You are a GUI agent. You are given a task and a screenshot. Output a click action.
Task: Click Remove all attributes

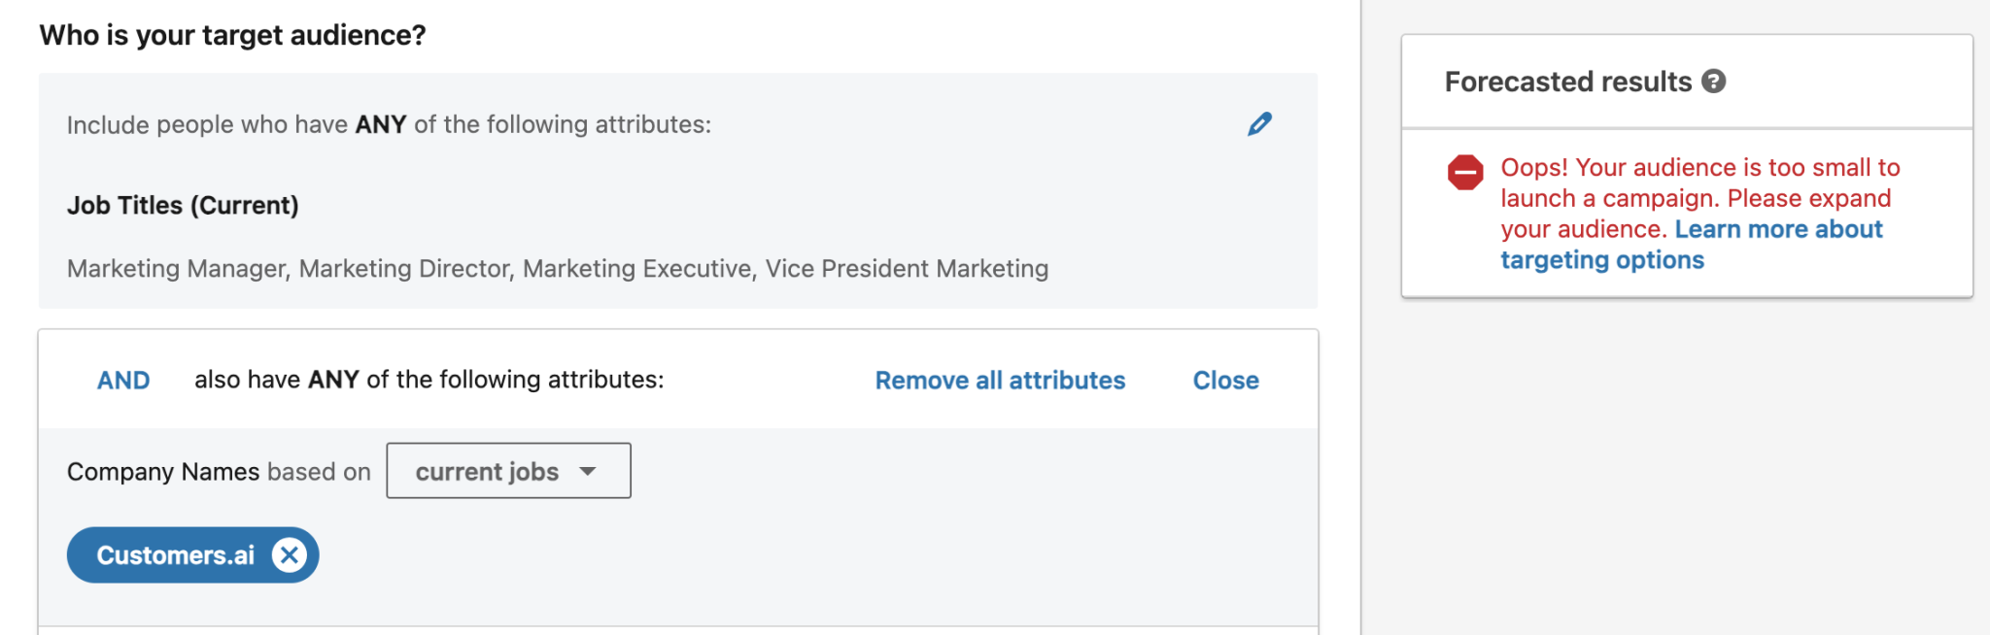pos(1000,381)
